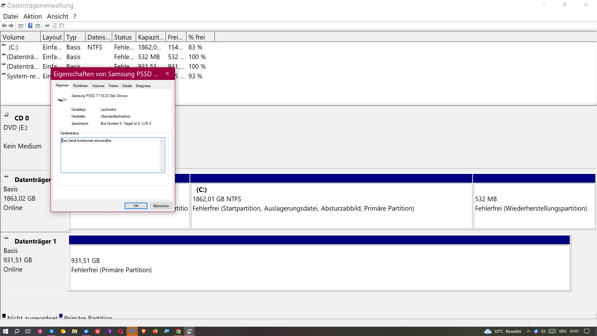597x336 pixels.
Task: Open Telegram from the taskbar
Action: coord(52,331)
